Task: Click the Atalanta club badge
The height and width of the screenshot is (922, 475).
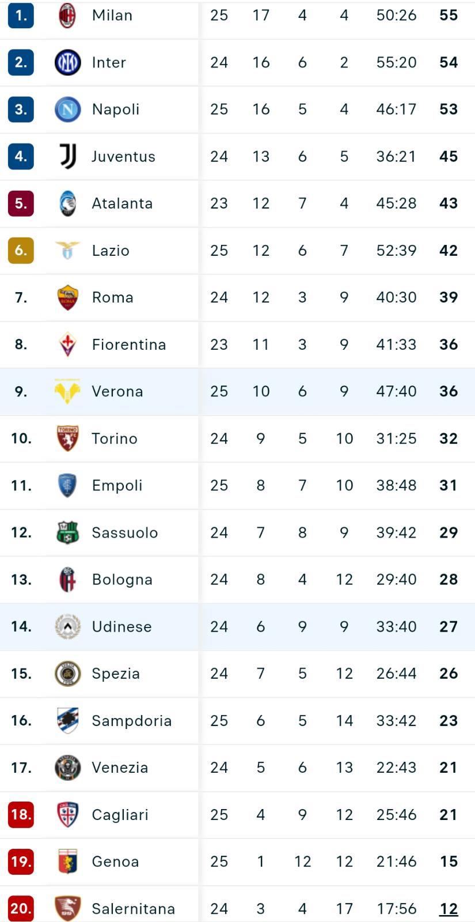Action: click(x=67, y=203)
